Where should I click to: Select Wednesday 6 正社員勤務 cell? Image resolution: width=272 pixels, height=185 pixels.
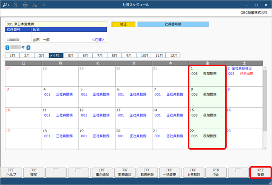pos(134,97)
